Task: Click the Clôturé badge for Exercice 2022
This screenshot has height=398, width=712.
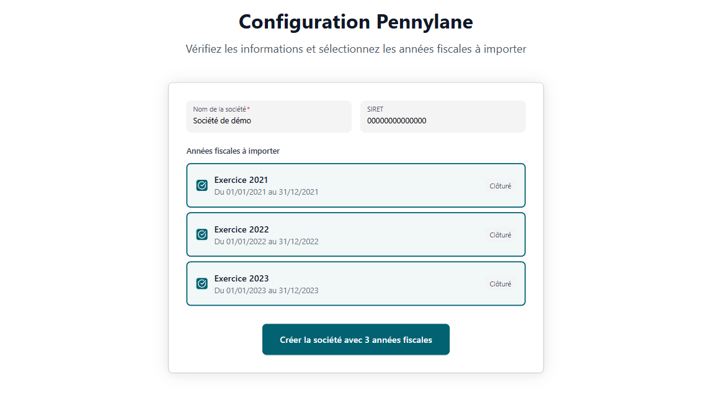Action: 500,235
